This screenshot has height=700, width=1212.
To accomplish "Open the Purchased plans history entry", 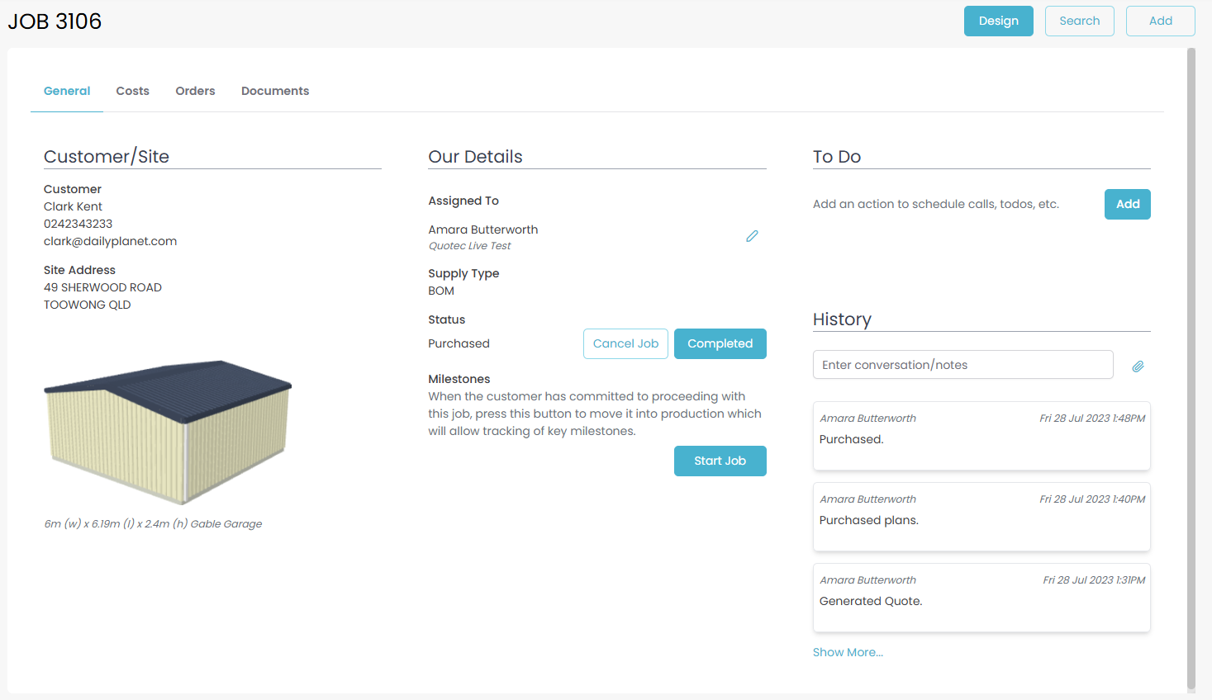I will pyautogui.click(x=981, y=517).
